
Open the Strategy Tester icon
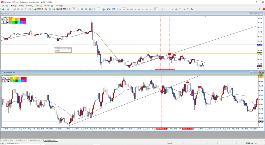pyautogui.click(x=30, y=9)
